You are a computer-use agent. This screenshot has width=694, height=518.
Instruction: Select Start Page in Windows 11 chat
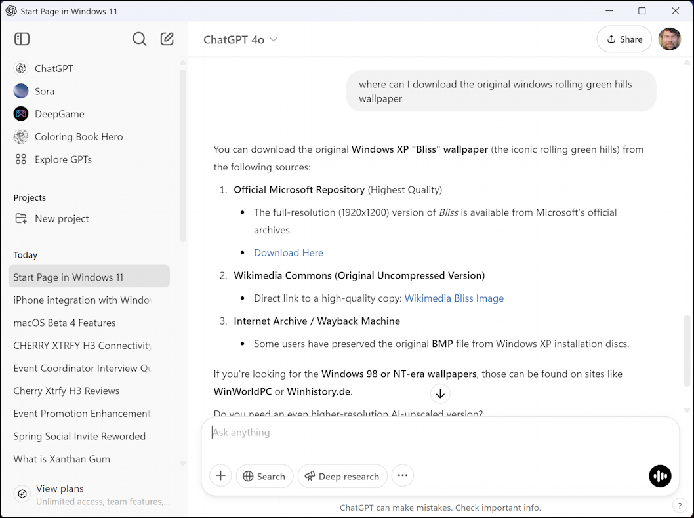(x=89, y=277)
